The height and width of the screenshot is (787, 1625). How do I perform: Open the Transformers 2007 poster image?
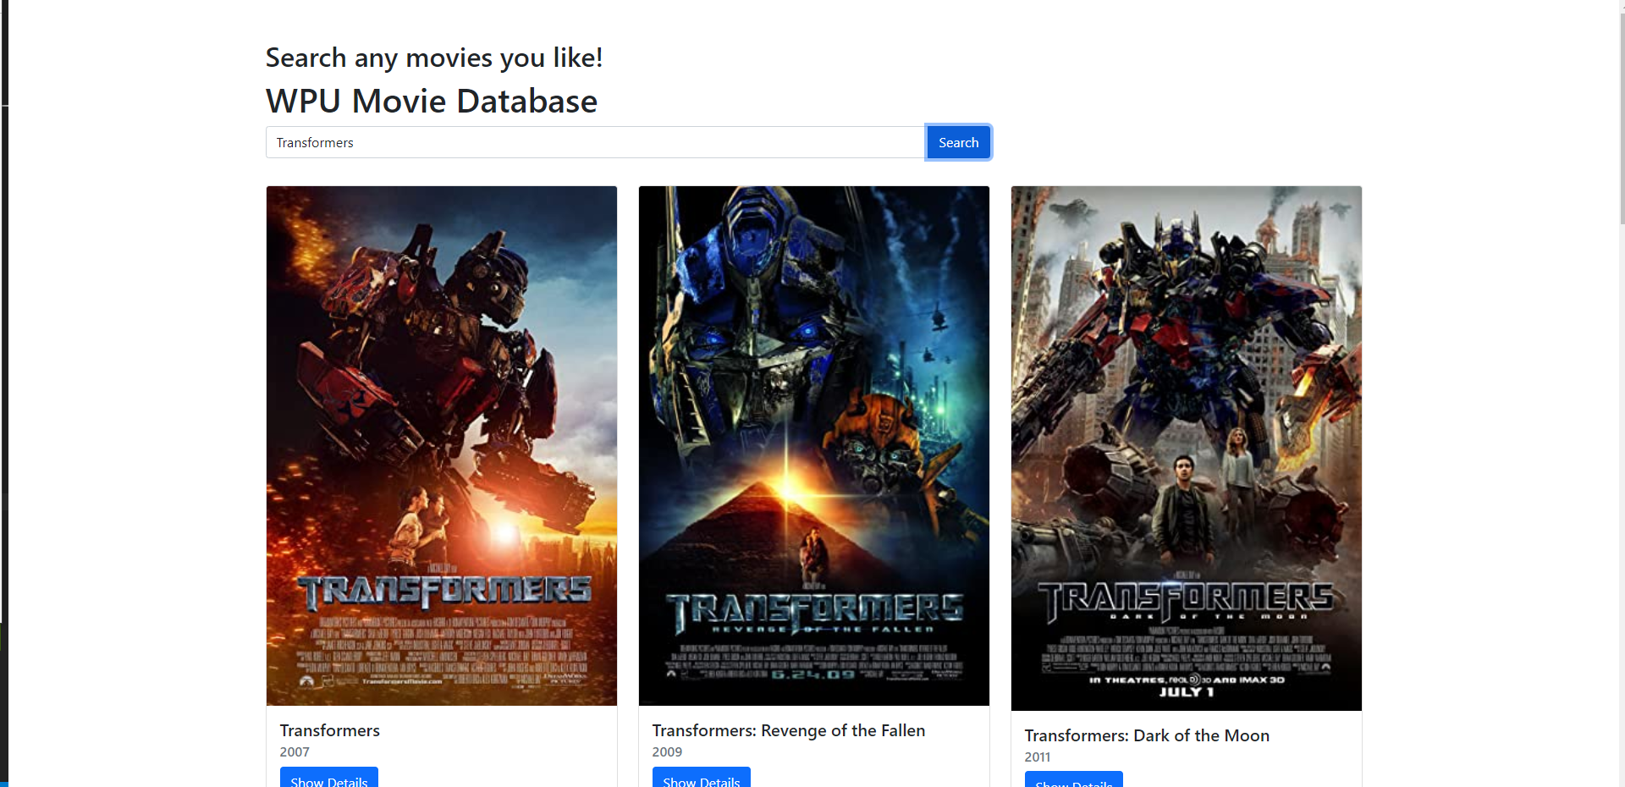442,446
